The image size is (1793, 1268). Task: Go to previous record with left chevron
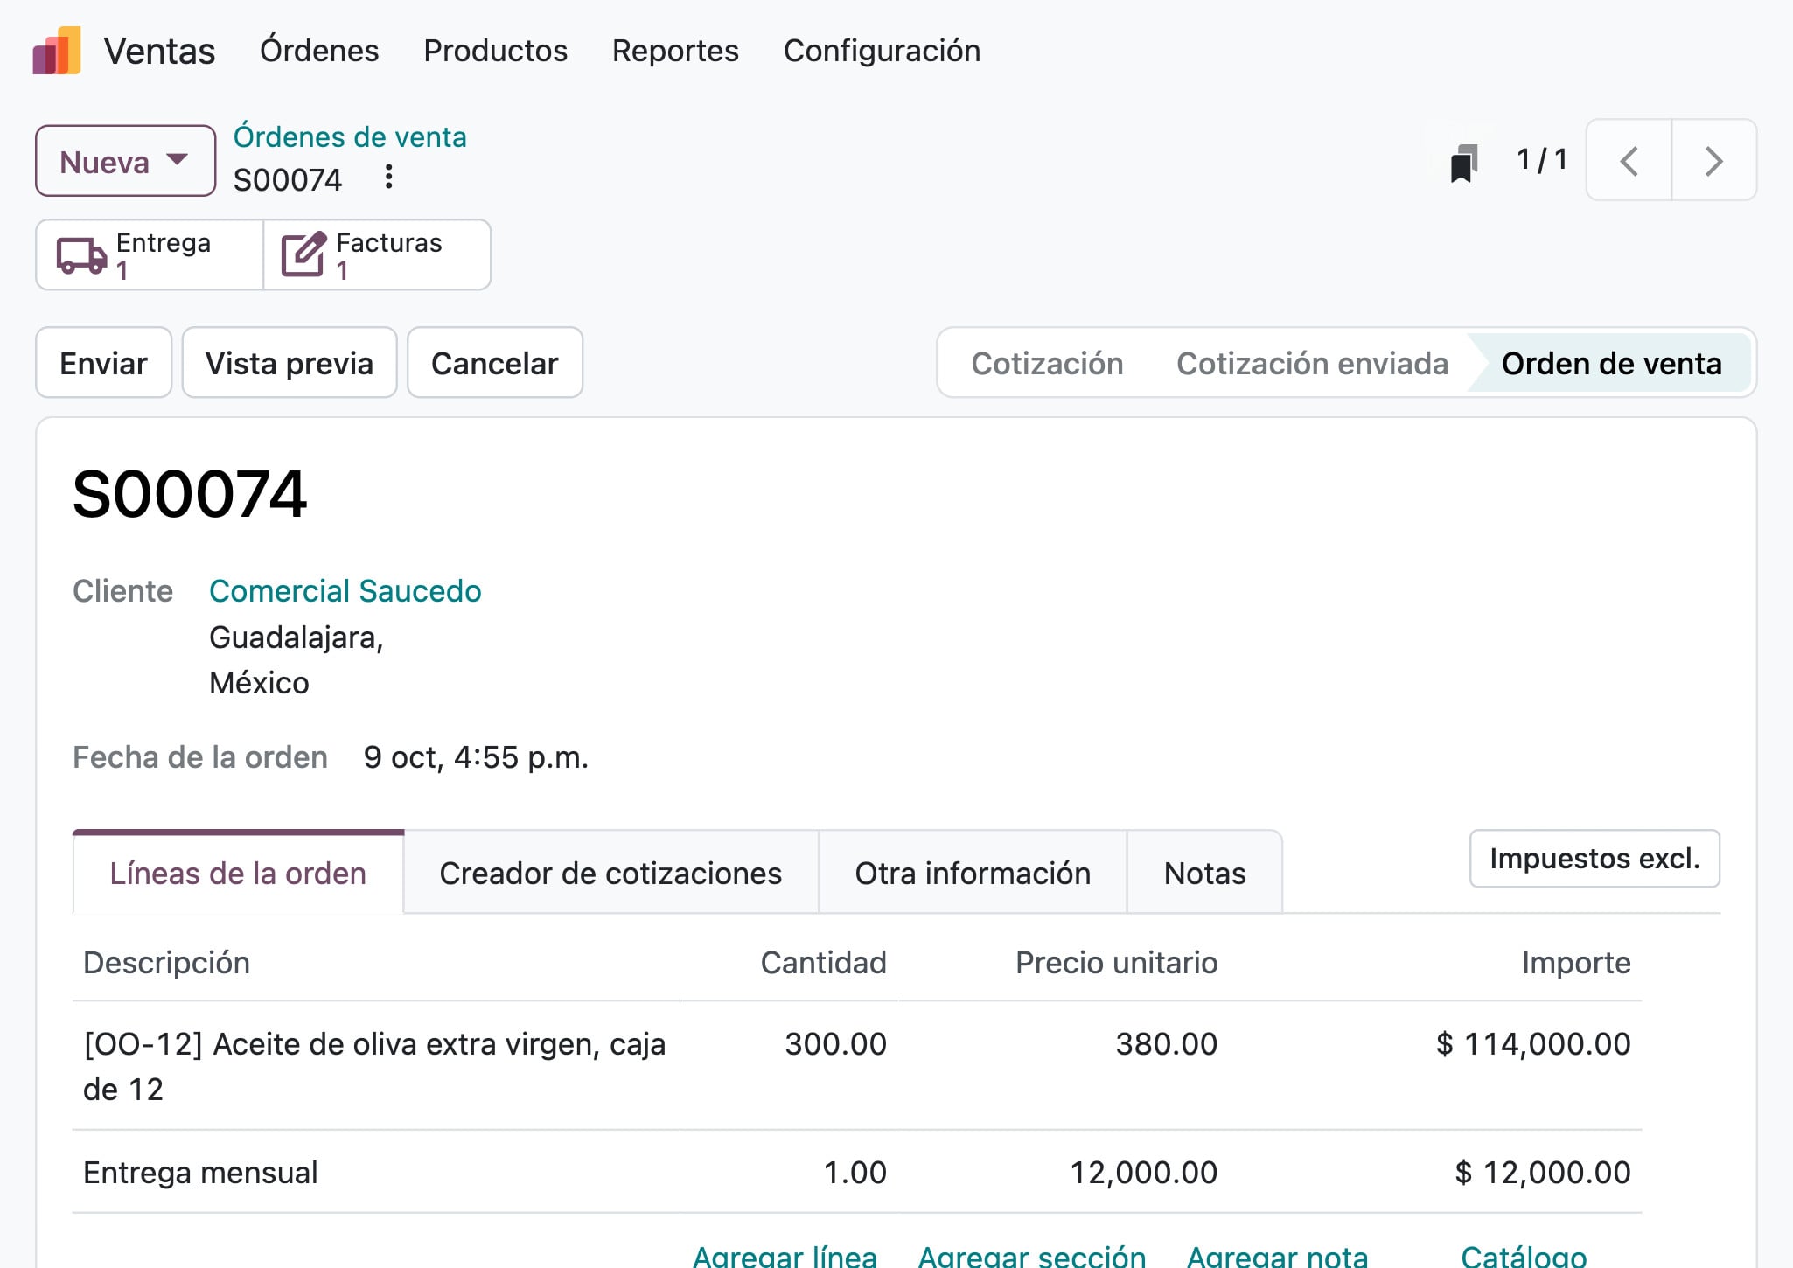tap(1629, 161)
